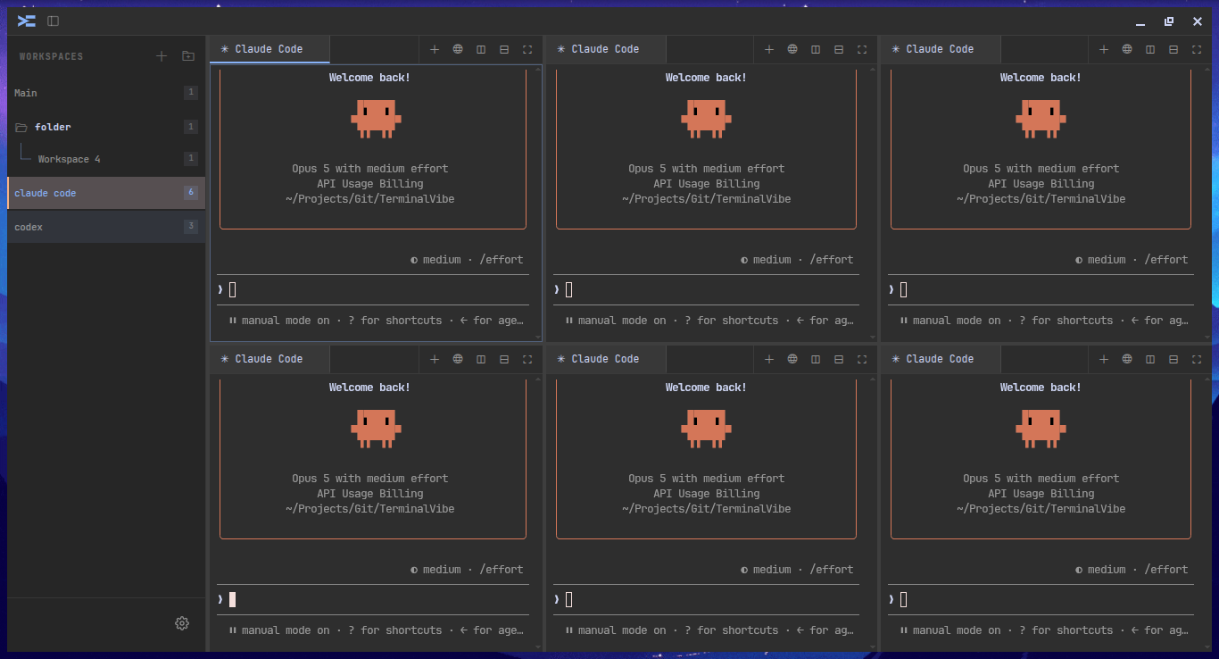Focus the prompt input in bottom-middle pane

707,599
